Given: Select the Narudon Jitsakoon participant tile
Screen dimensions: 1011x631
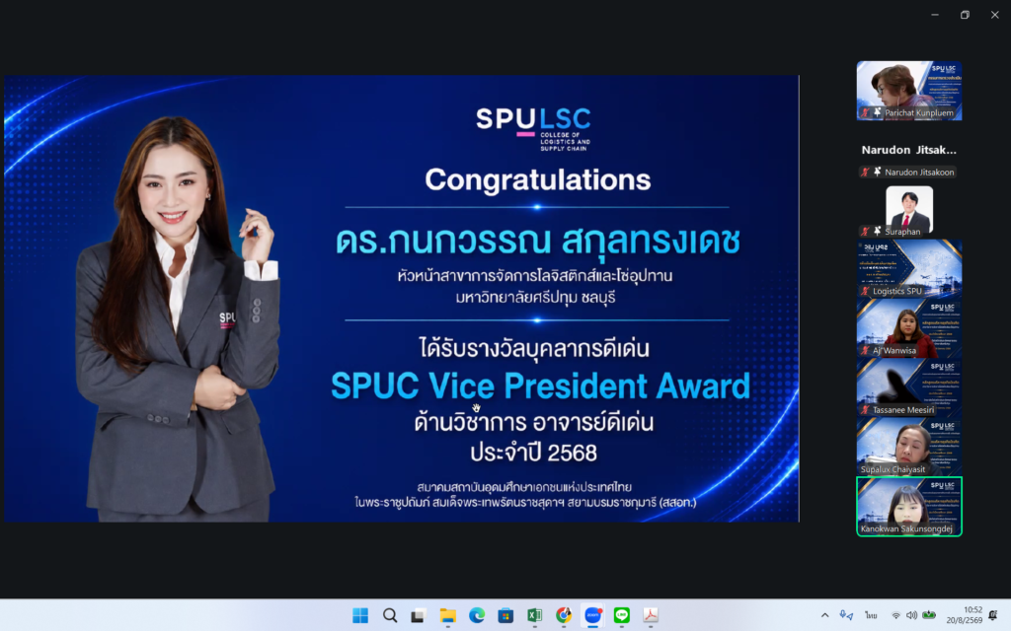Looking at the screenshot, I should (909, 150).
